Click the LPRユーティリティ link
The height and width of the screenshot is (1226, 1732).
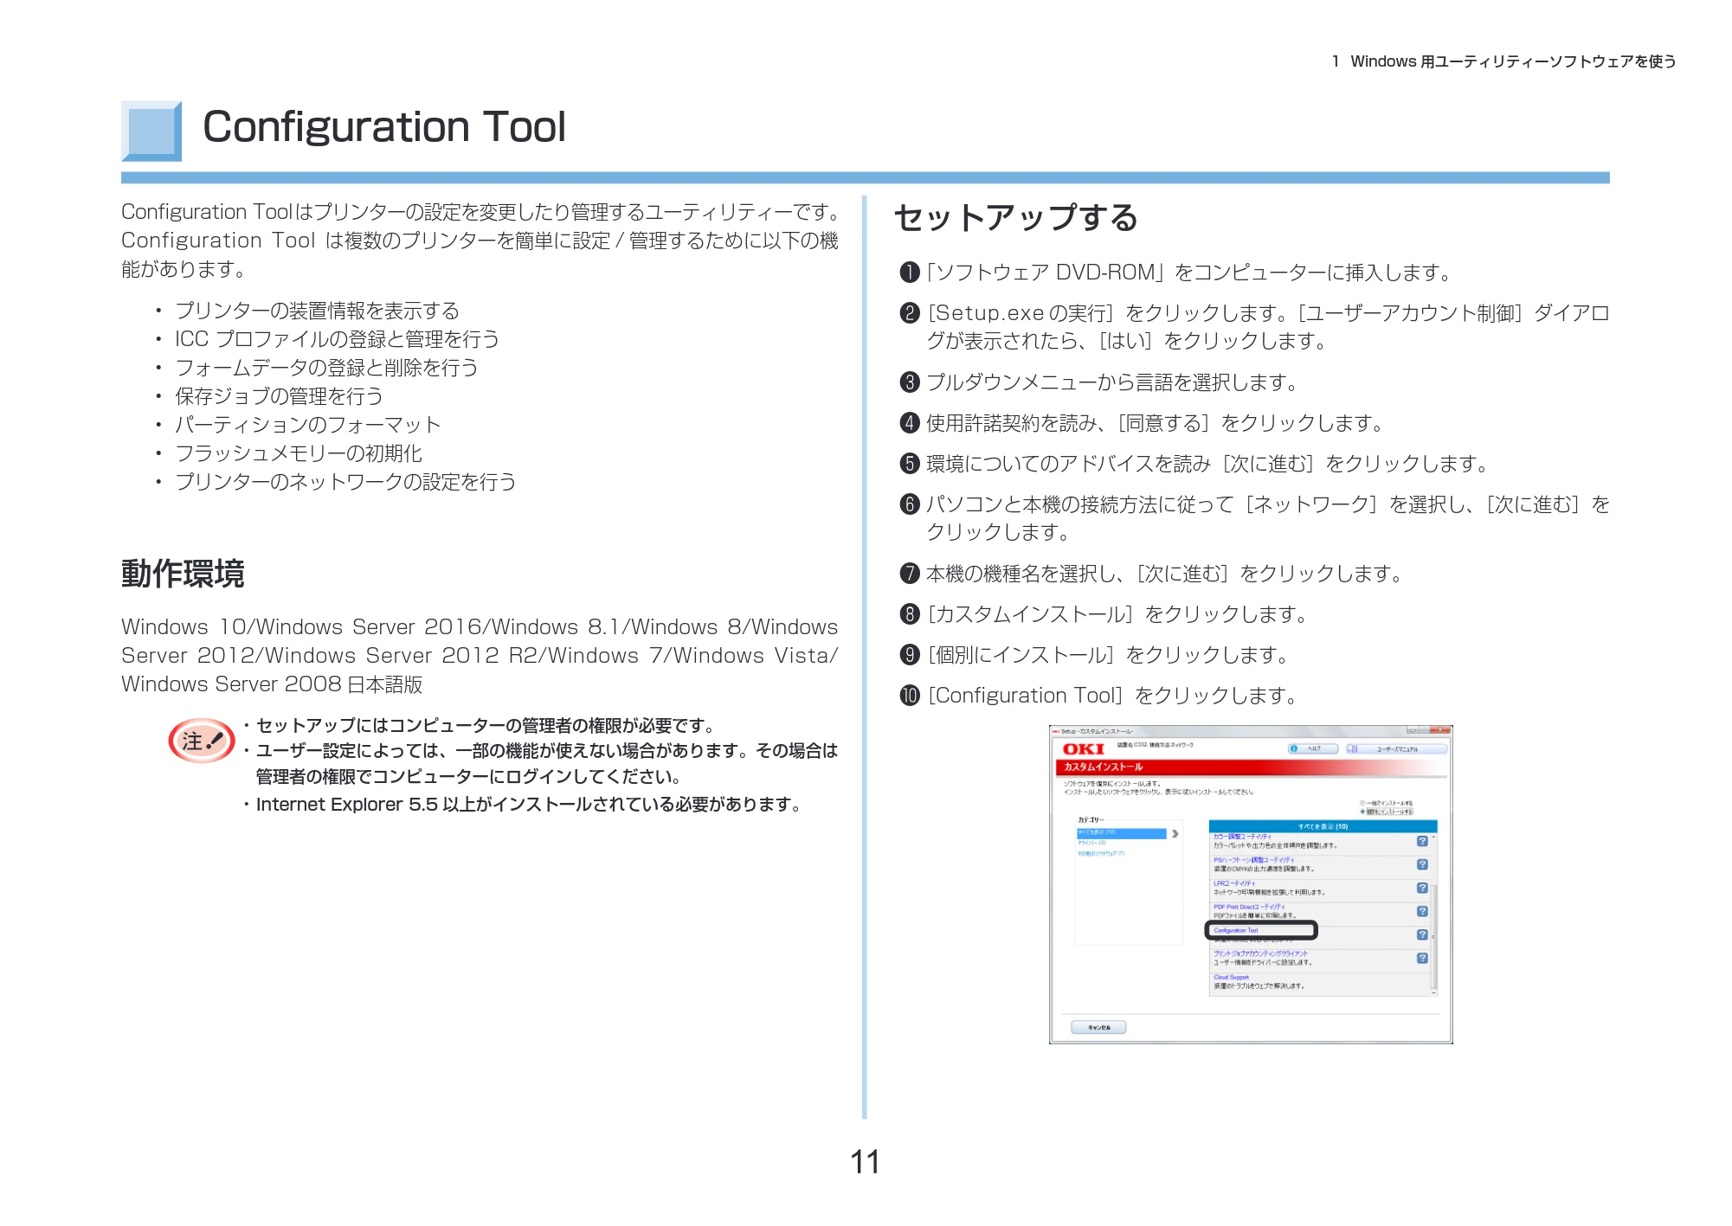click(1233, 883)
